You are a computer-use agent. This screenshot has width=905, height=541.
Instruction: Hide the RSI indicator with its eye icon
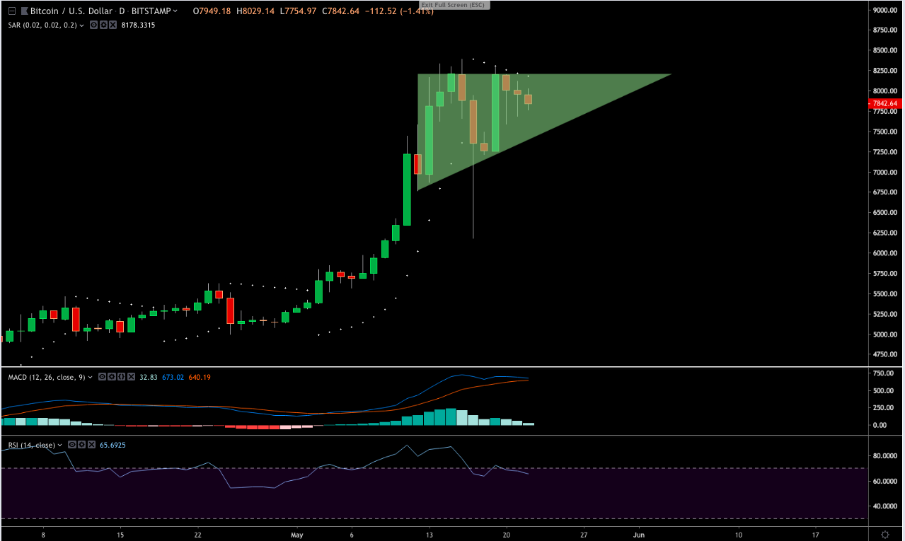[x=72, y=445]
